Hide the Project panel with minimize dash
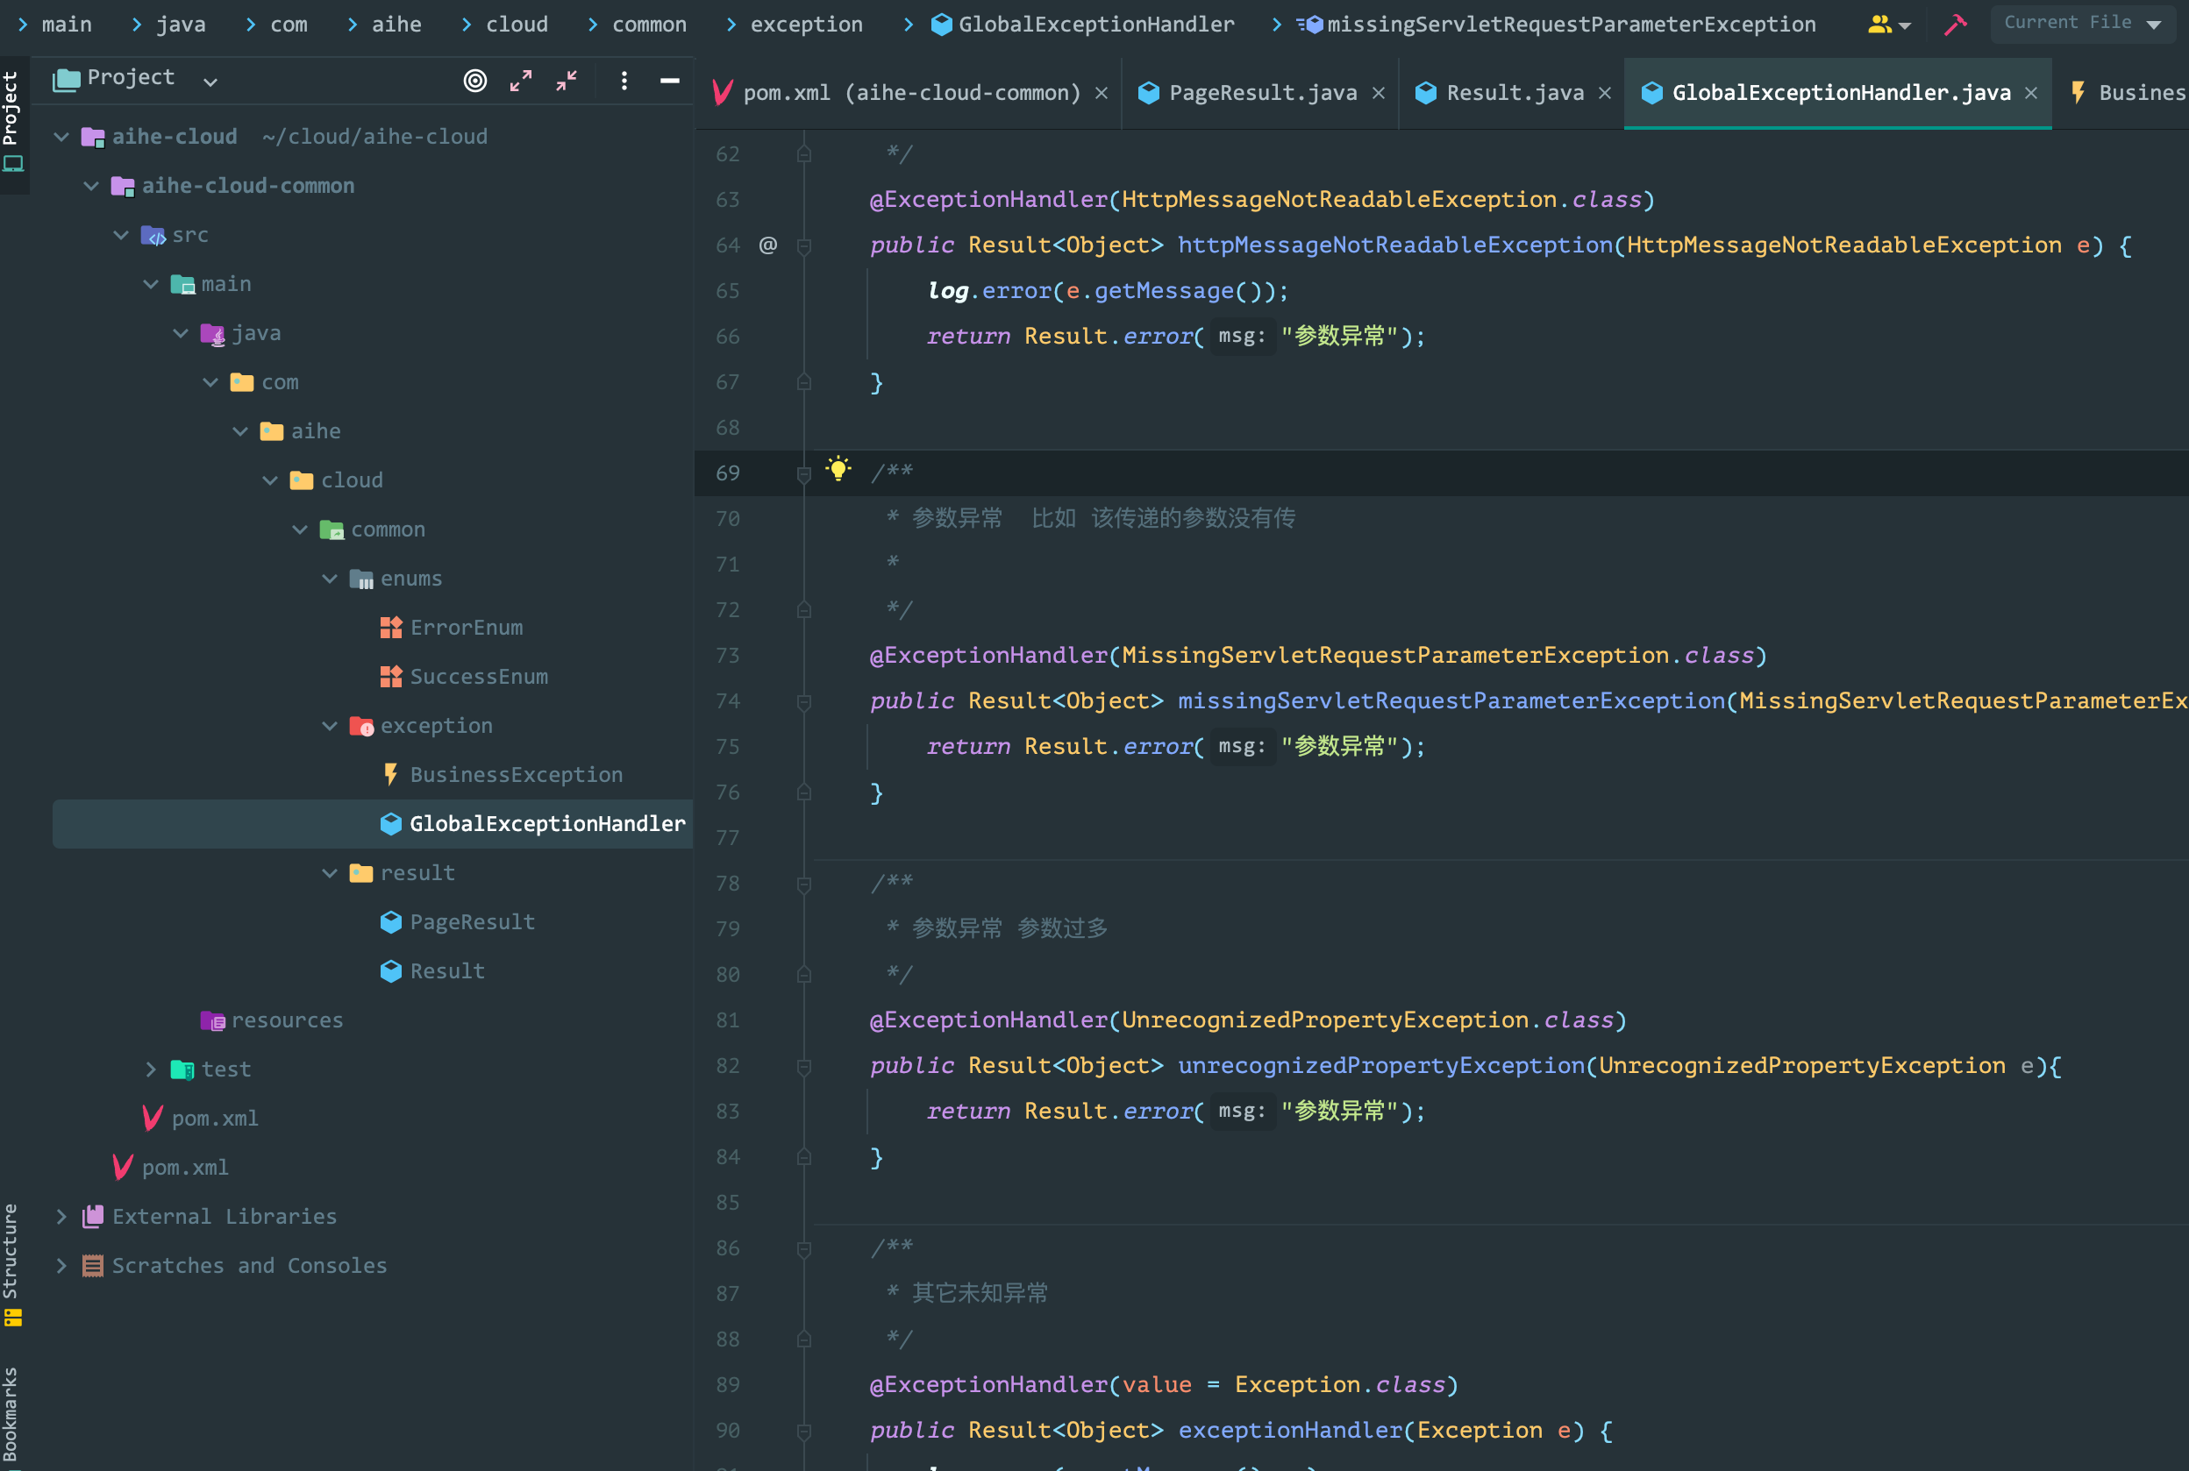Screen dimensions: 2189x1471 click(x=670, y=81)
